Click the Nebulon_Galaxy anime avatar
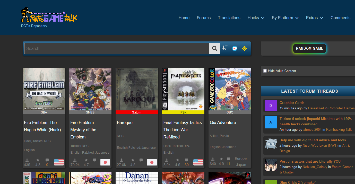Viewport: 355px width, 184px height. (271, 165)
